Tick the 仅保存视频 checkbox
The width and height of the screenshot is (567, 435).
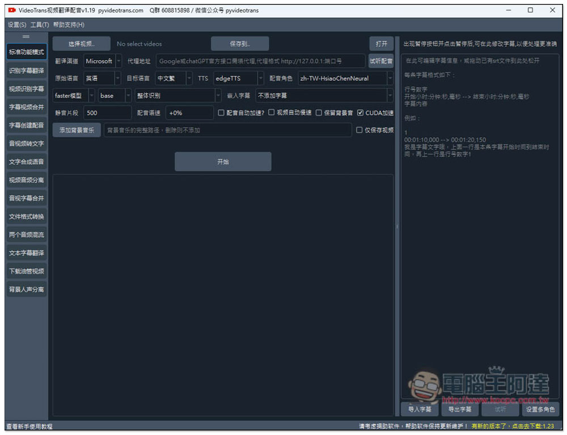click(x=359, y=130)
